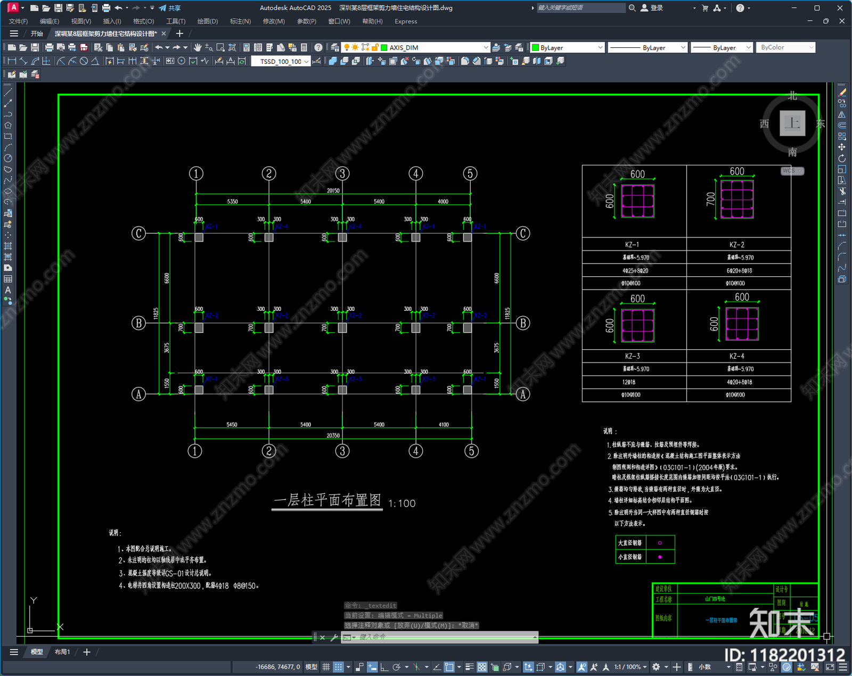The height and width of the screenshot is (676, 852).
Task: Click the 模型 button in status bar
Action: 312,667
